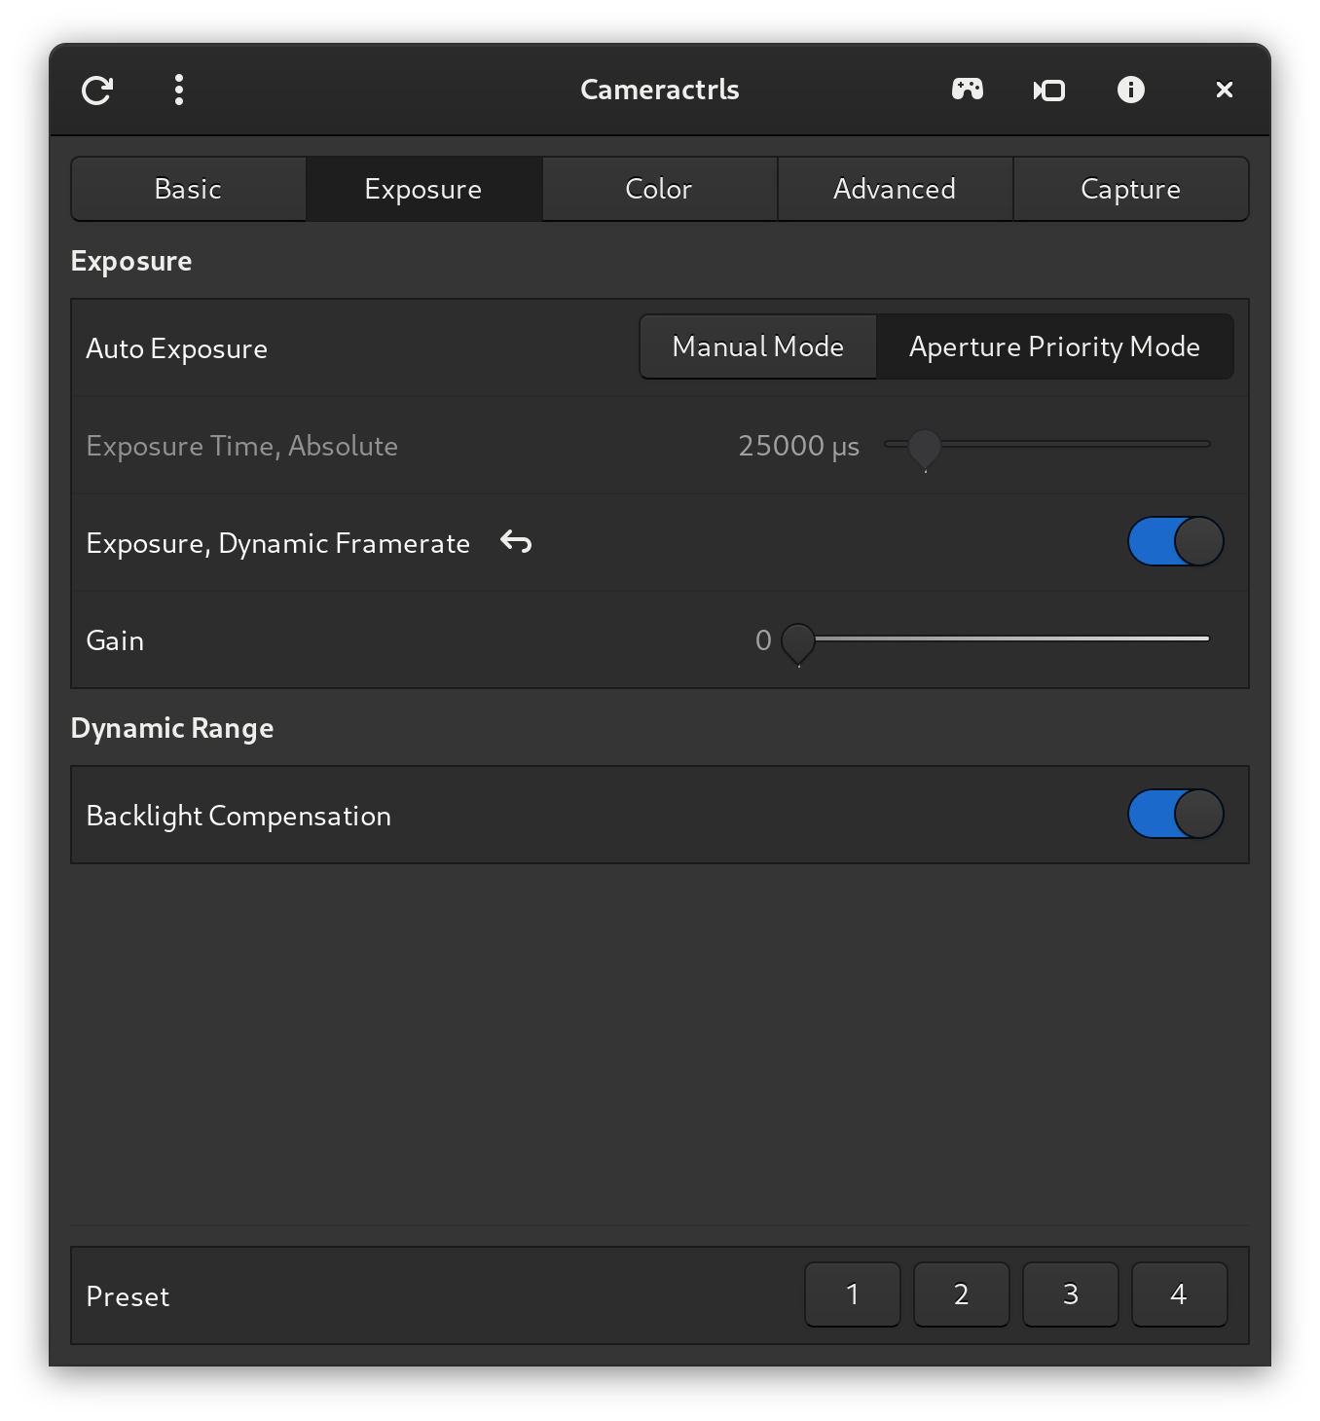Load preset 3
This screenshot has height=1421, width=1320.
tap(1070, 1294)
